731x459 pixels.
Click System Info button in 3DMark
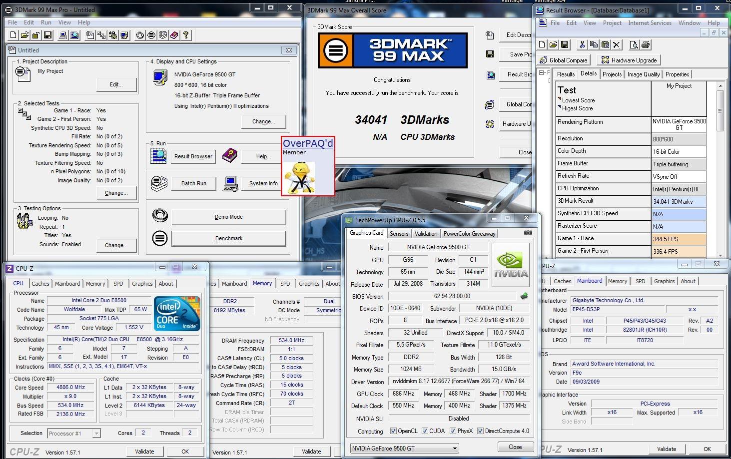point(263,183)
